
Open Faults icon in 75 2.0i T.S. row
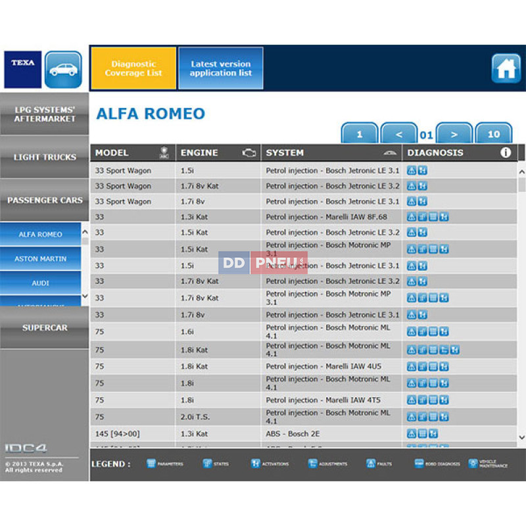[412, 417]
